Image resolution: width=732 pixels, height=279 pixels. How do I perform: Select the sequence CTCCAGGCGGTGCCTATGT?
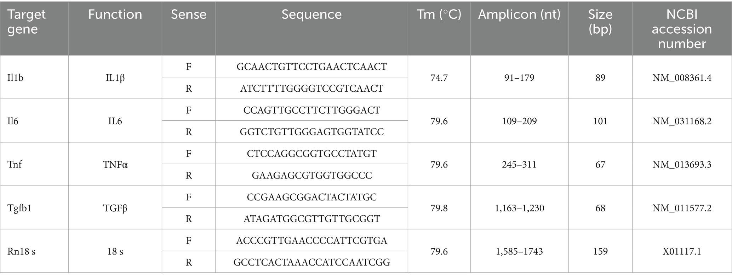(x=311, y=154)
